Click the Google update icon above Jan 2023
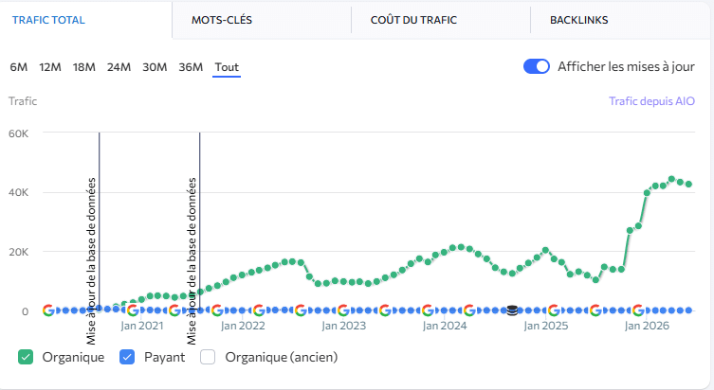This screenshot has width=714, height=390. click(343, 310)
